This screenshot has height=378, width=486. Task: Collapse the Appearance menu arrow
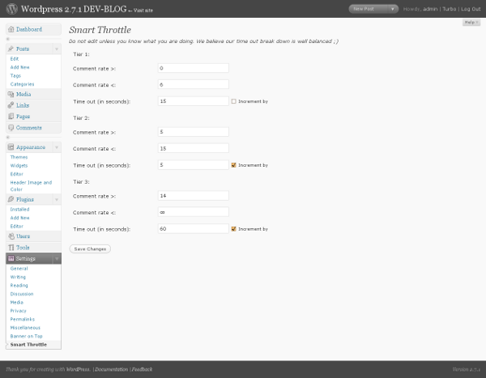pyautogui.click(x=57, y=147)
